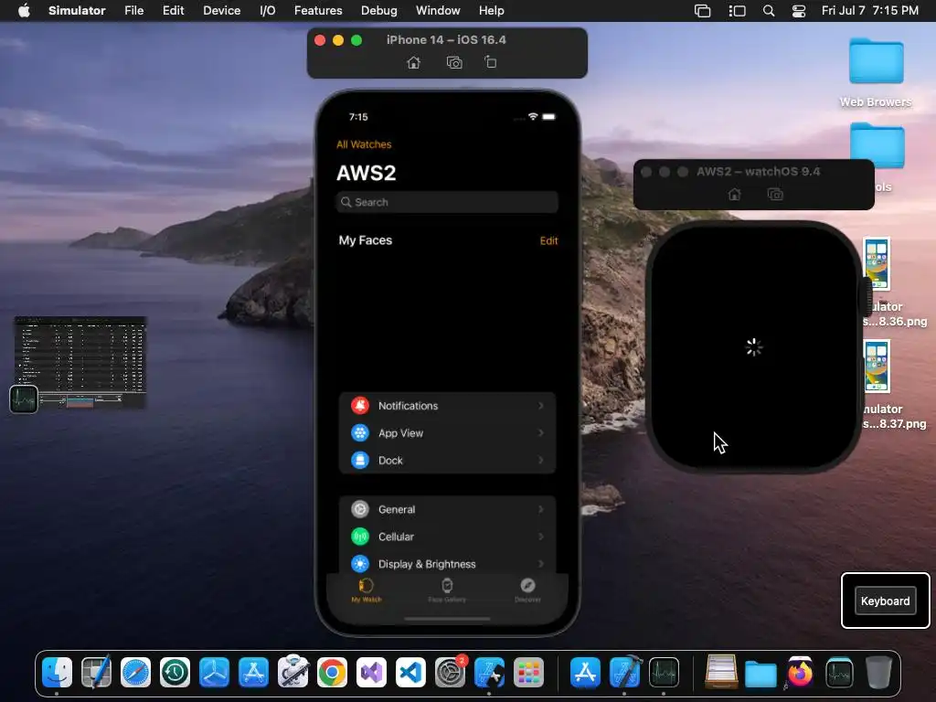Viewport: 936px width, 702px height.
Task: Tap Edit next to My Faces
Action: (548, 240)
